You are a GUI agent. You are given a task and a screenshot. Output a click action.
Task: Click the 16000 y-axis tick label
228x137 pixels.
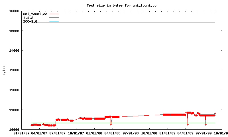pyautogui.click(x=13, y=11)
